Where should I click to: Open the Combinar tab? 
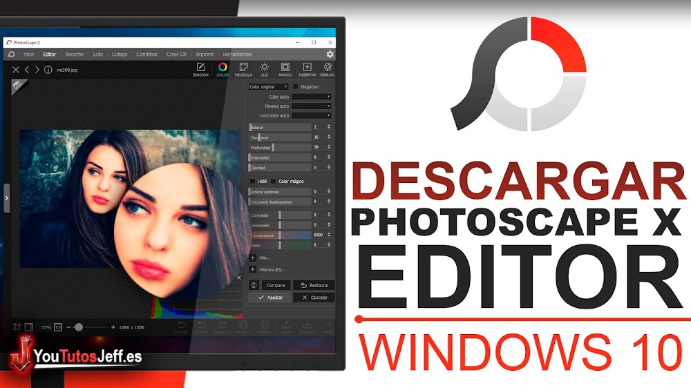point(146,54)
